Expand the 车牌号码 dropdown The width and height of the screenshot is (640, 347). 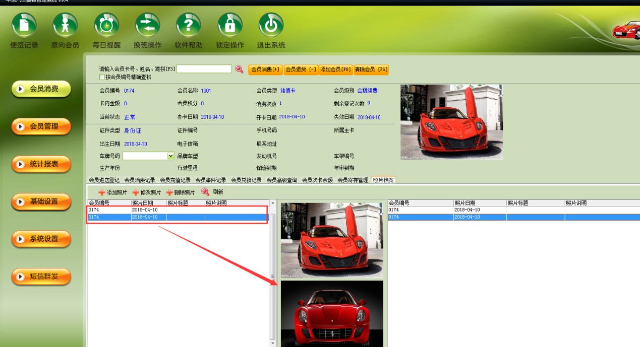(x=170, y=156)
